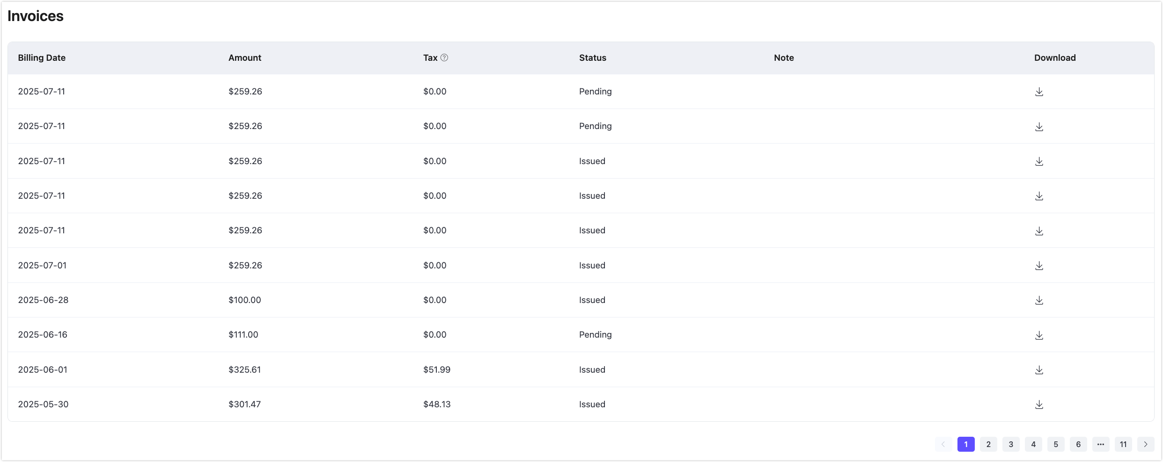Jump to the last page 11

point(1123,444)
